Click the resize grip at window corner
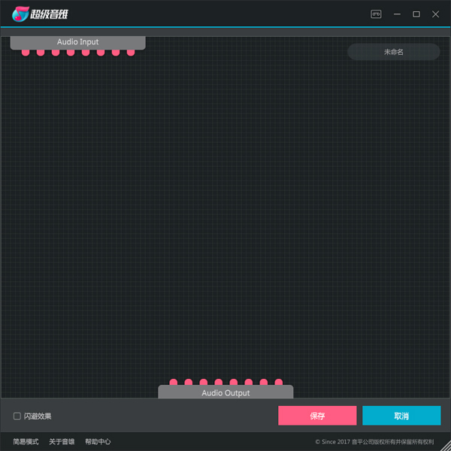 coord(445,445)
